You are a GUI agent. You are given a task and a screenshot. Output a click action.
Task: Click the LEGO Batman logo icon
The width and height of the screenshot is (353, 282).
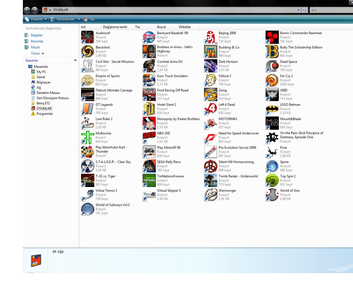(272, 109)
